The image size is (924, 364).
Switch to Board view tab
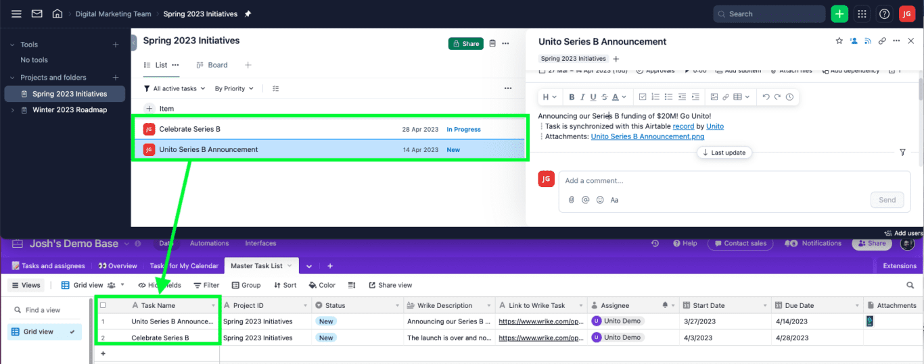point(212,65)
